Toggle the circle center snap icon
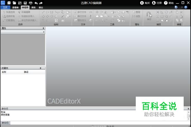Screen dimensions: 191x127 click(x=166, y=12)
